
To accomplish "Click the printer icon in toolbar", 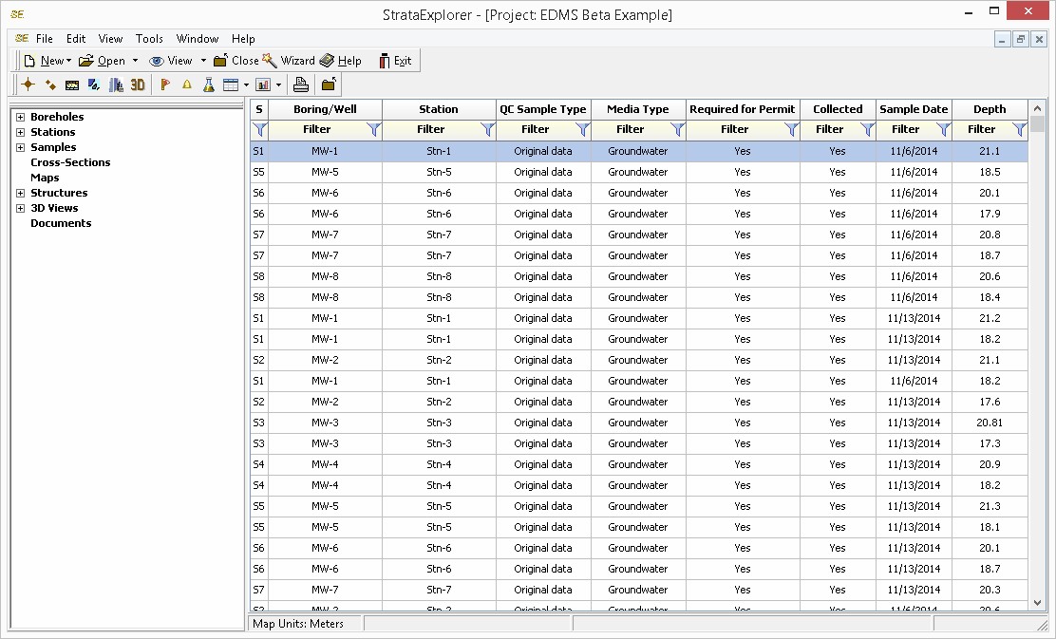I will (301, 85).
